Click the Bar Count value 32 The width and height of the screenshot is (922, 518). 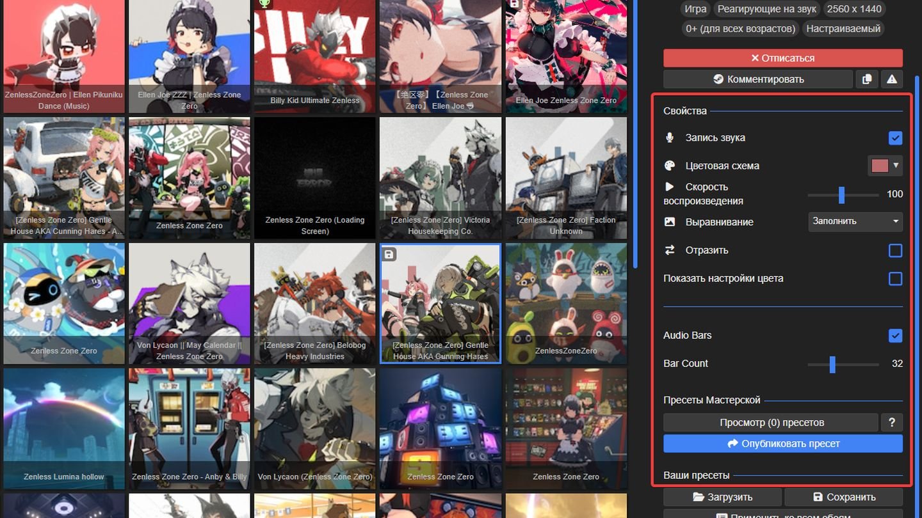pos(897,363)
